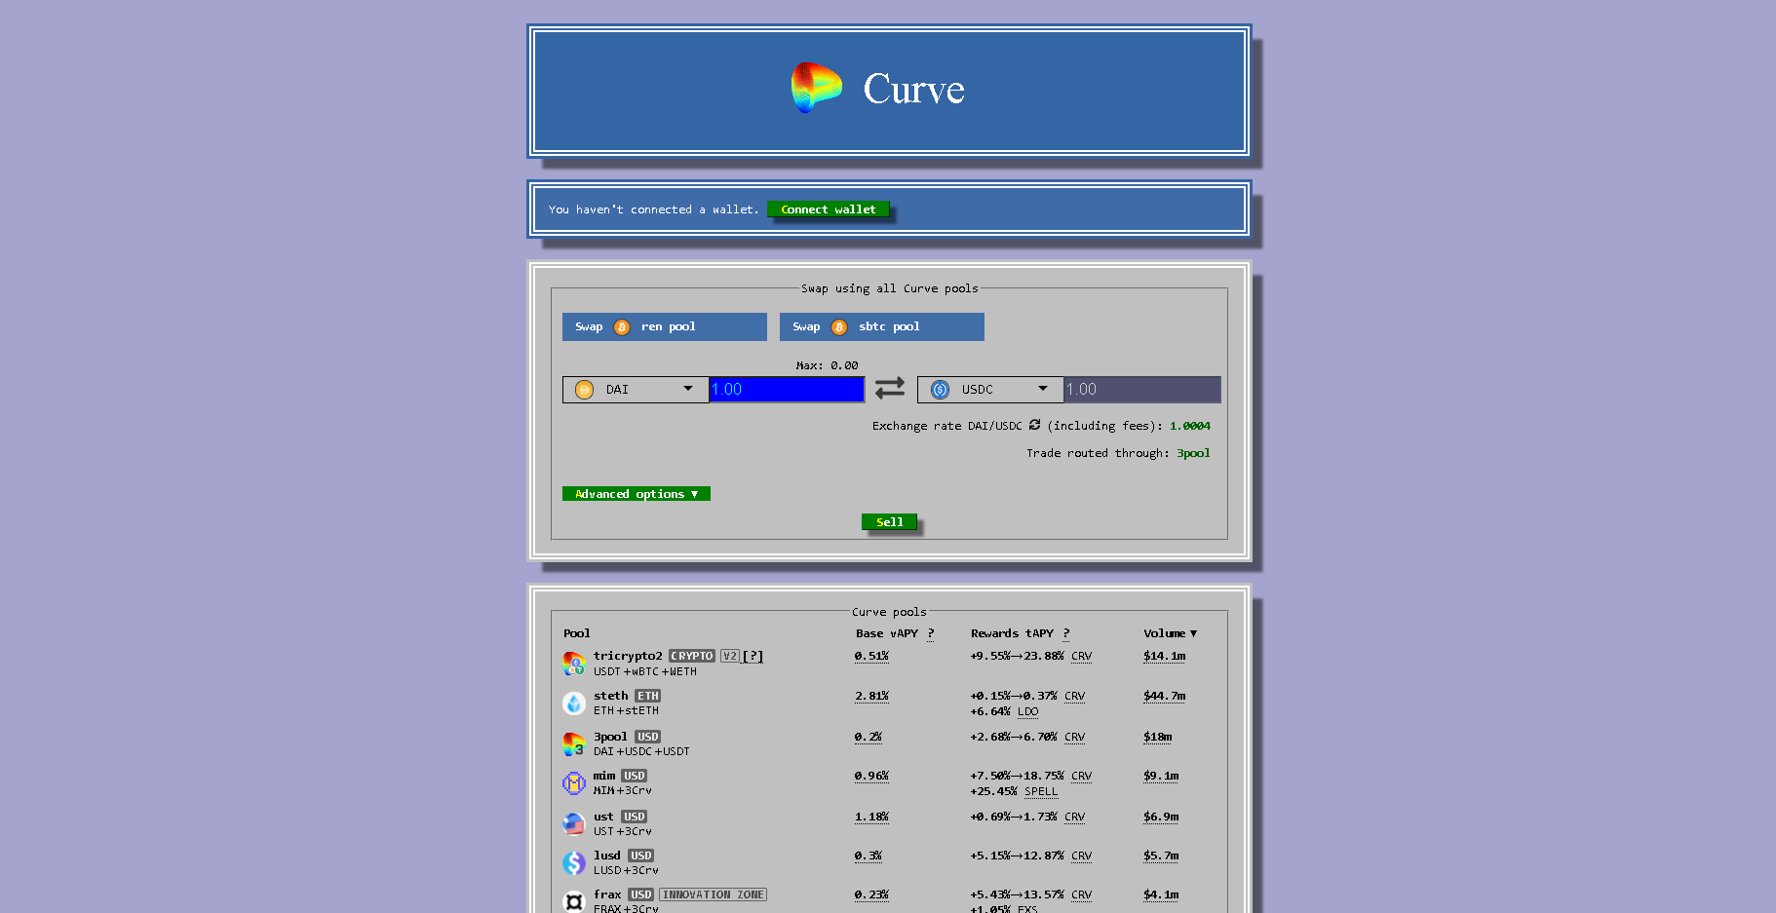This screenshot has height=913, width=1776.
Task: Click the steth pool droplet icon
Action: (x=574, y=704)
